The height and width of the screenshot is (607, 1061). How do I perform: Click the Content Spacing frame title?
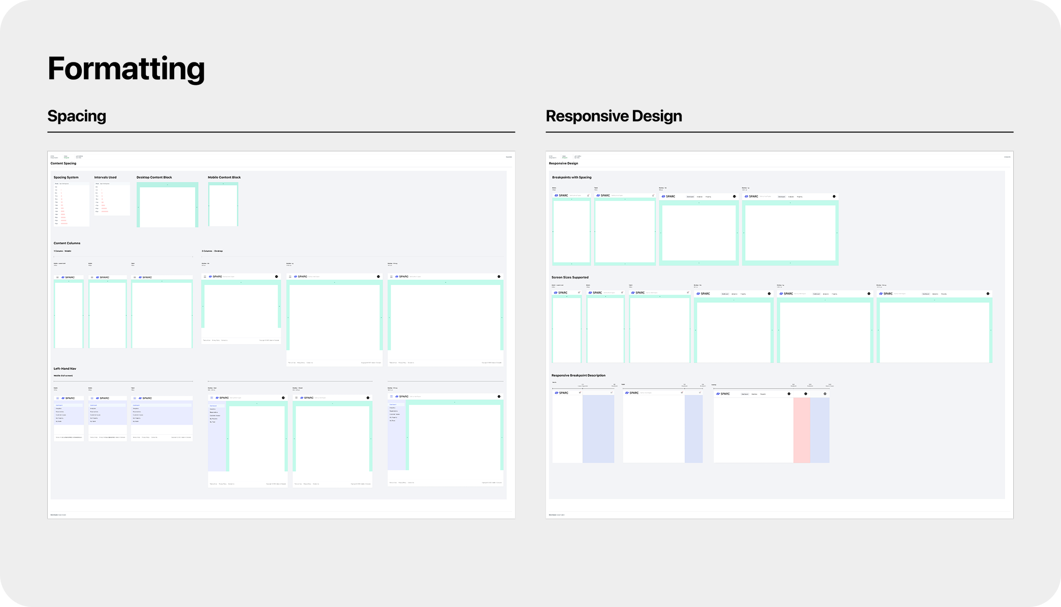coord(63,164)
